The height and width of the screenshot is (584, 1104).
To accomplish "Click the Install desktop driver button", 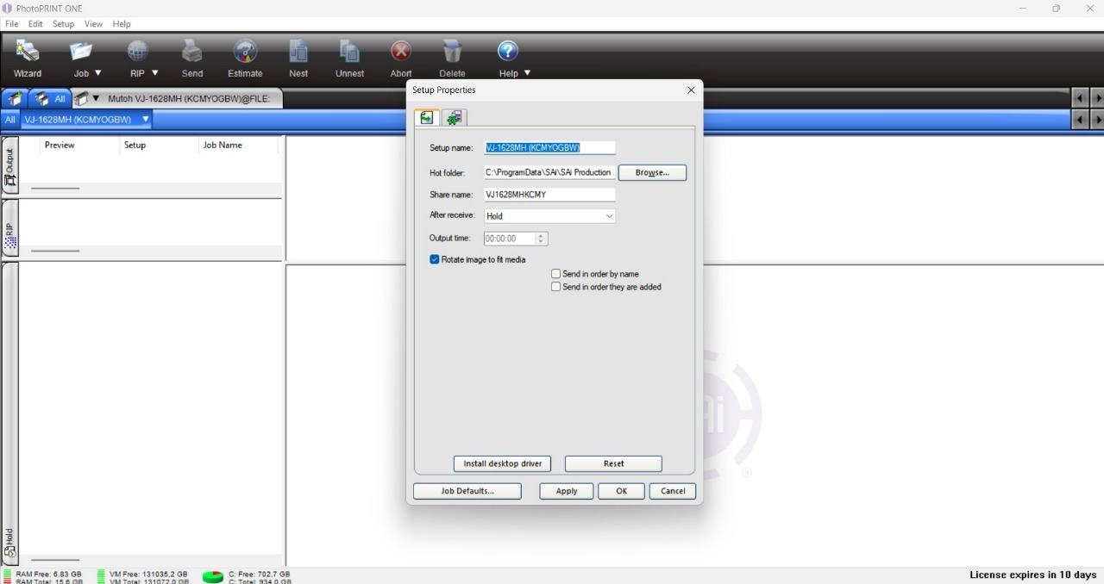I will point(502,463).
